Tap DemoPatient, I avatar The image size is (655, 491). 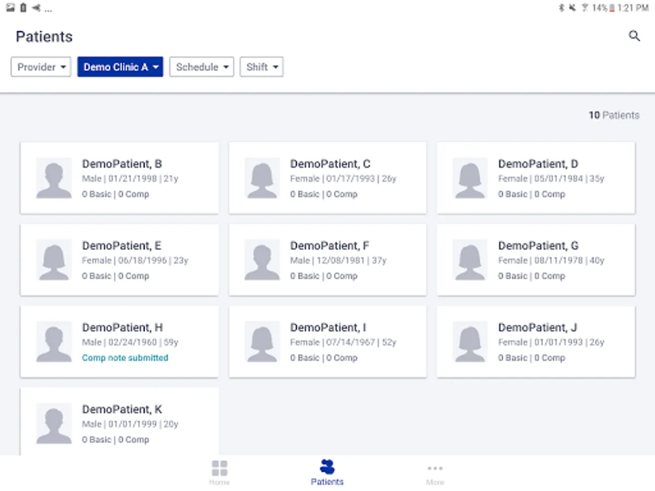262,342
